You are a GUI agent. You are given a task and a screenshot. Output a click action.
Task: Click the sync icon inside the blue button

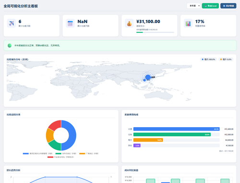tap(224, 6)
